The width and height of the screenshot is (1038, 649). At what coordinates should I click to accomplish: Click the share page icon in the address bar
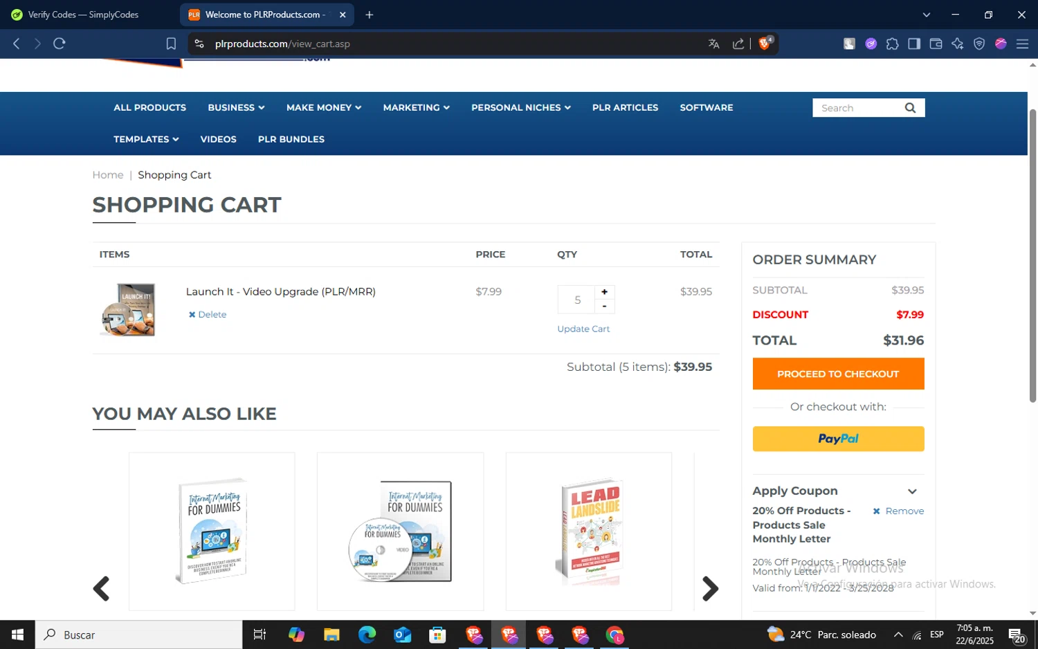pyautogui.click(x=738, y=44)
